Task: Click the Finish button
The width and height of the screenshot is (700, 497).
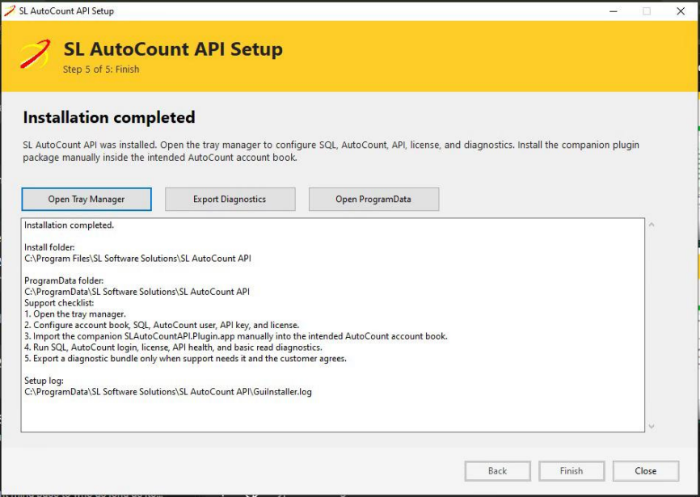Action: (x=571, y=470)
